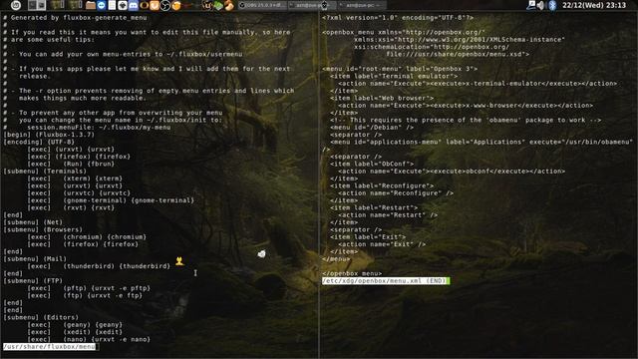The height and width of the screenshot is (359, 638).
Task: Open the Discord launcher on the panel
Action: pos(134,5)
